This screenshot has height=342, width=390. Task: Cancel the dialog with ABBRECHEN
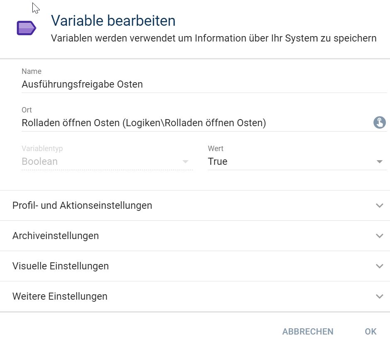(308, 332)
